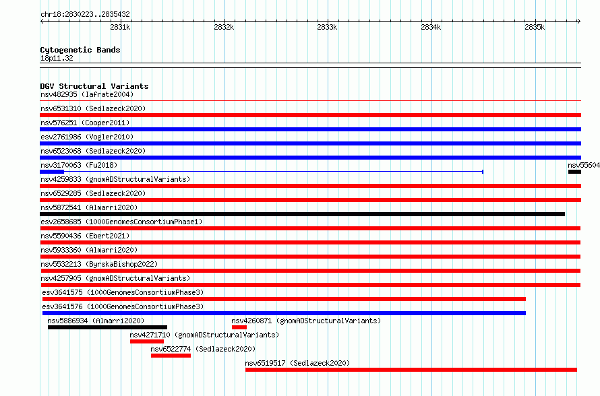Click the nsv6529285 (Sedlazeck2020) label
The image size is (600, 396).
pos(93,193)
